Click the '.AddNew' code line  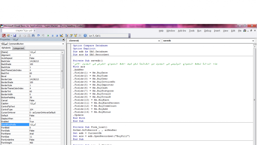pyautogui.click(x=78, y=70)
